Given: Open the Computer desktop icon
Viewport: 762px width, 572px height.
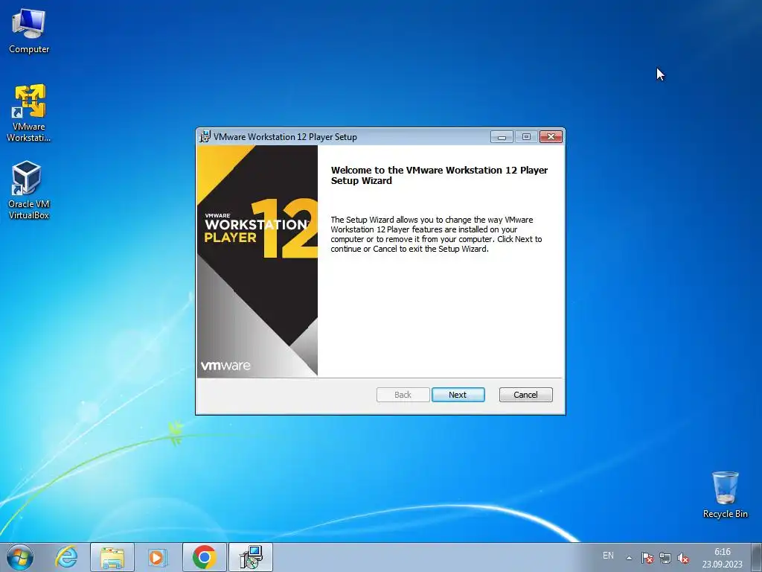Looking at the screenshot, I should (x=29, y=31).
